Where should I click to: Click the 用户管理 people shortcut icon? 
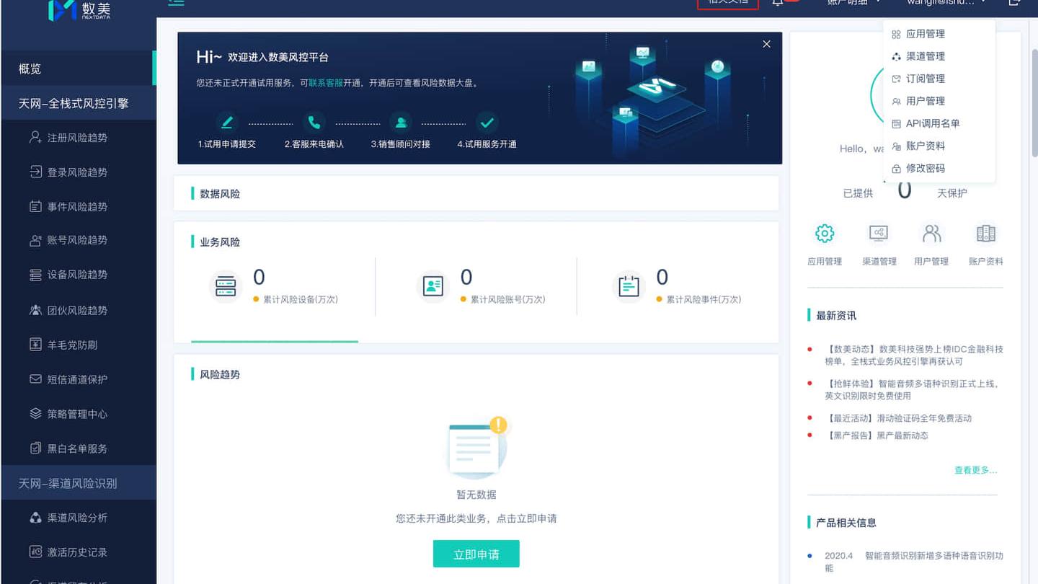932,234
